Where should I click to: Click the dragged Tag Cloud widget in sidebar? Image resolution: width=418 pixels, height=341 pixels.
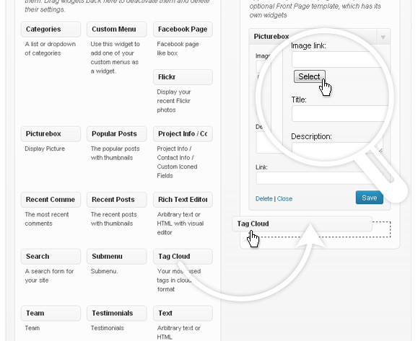pyautogui.click(x=302, y=224)
